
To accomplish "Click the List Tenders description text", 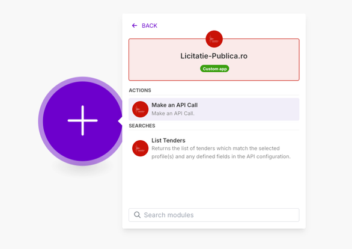I will click(221, 152).
